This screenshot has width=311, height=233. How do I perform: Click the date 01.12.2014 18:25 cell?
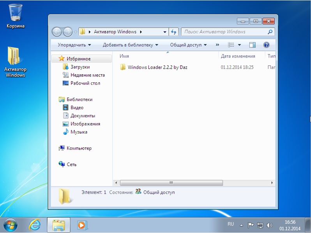237,67
